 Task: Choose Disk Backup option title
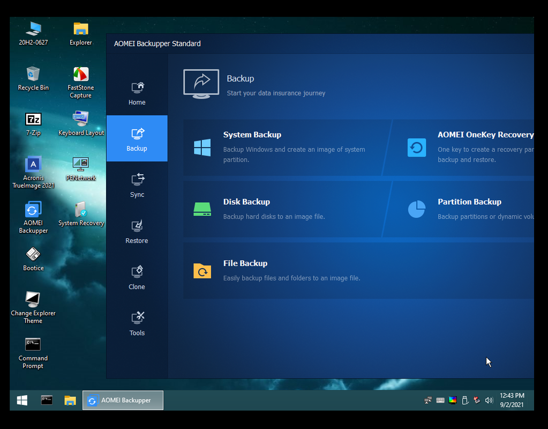point(246,202)
